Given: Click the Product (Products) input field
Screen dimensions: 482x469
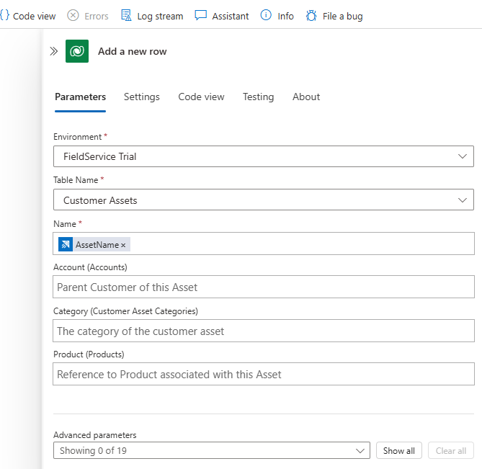Looking at the screenshot, I should pos(264,375).
